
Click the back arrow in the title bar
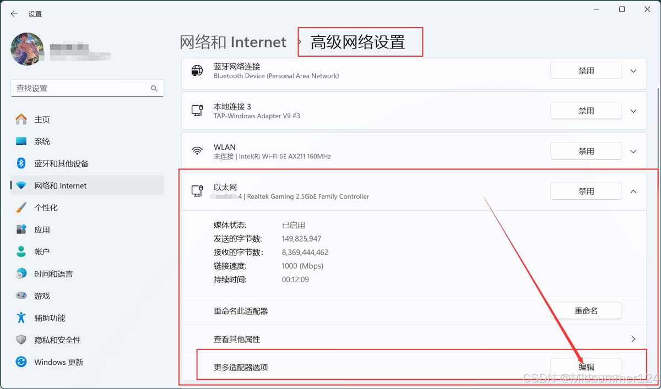14,14
